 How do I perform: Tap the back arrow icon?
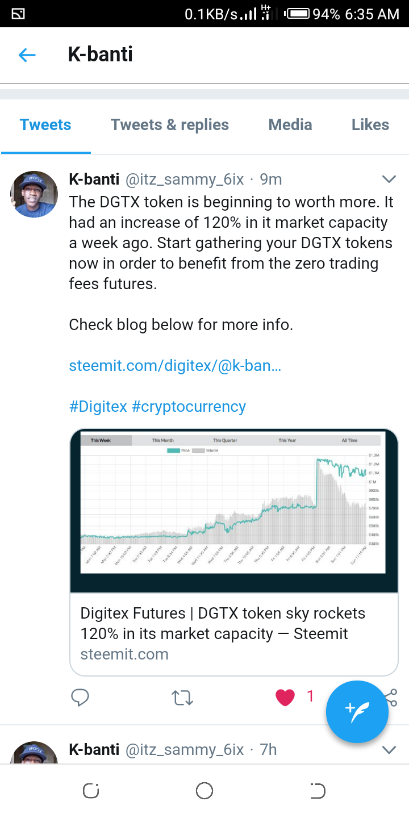click(x=27, y=55)
